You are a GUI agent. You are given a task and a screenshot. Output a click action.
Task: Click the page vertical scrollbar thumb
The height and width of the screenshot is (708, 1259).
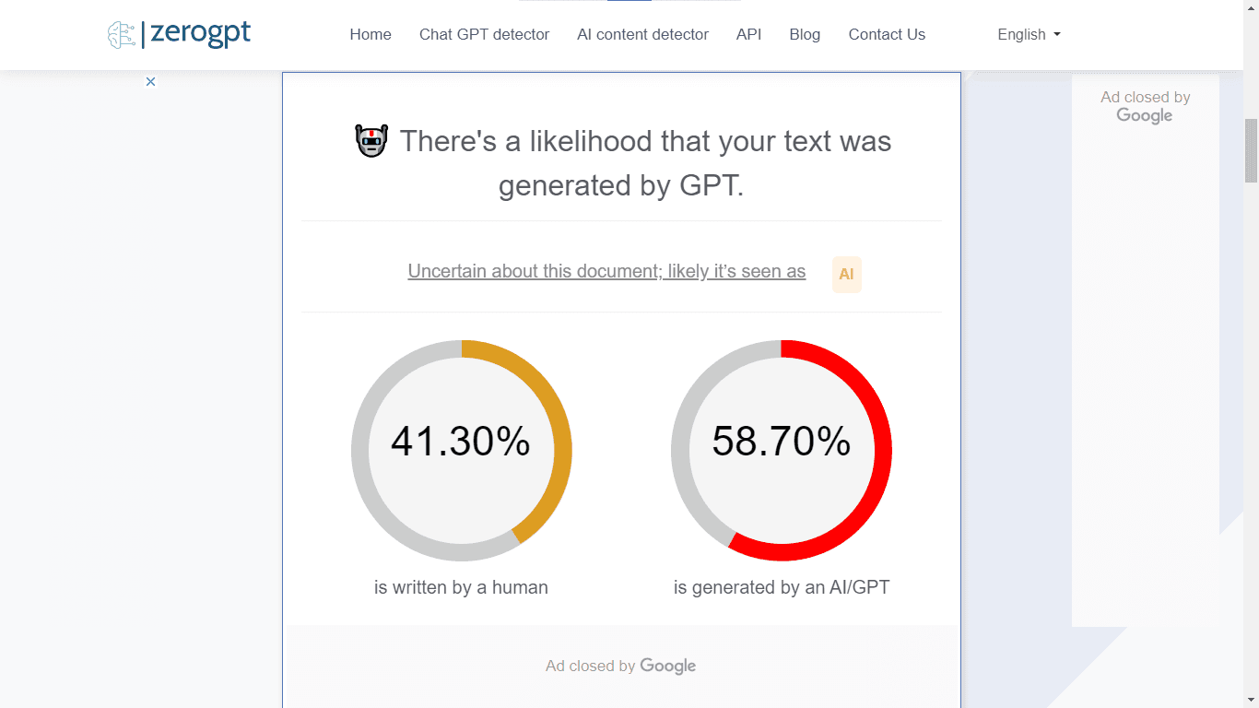[x=1251, y=150]
